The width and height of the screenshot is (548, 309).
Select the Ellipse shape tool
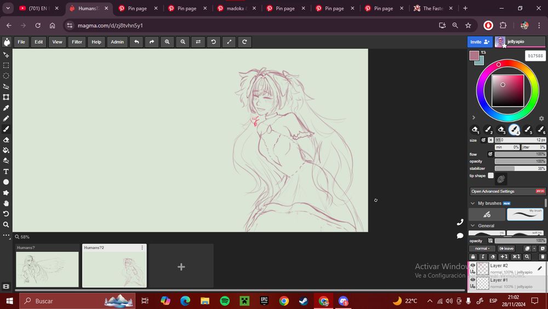click(x=6, y=182)
